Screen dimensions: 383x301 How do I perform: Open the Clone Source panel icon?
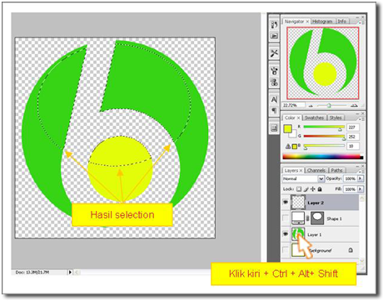(x=274, y=82)
